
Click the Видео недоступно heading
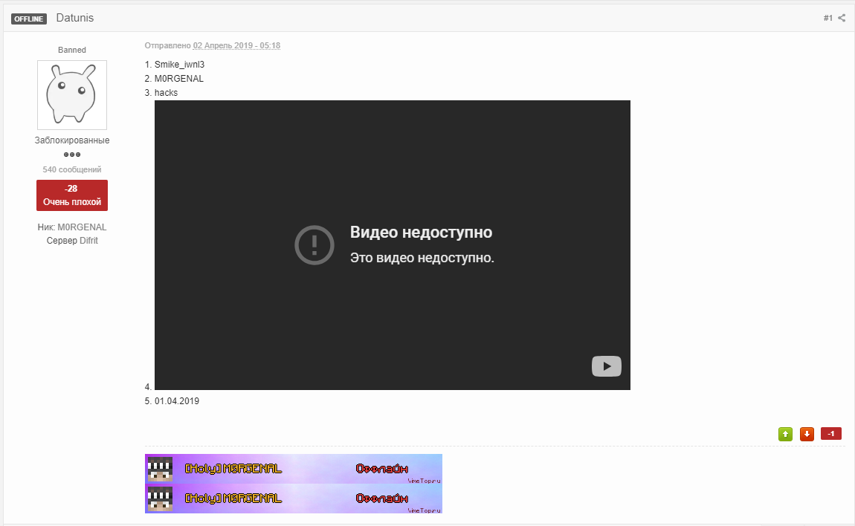421,233
